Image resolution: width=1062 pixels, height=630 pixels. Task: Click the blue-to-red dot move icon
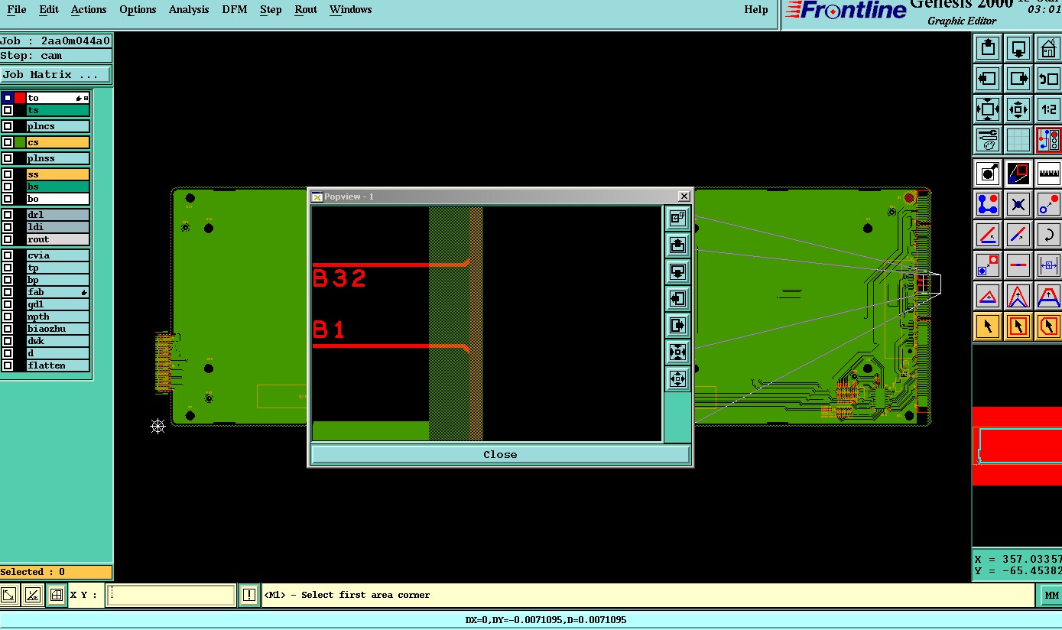pyautogui.click(x=1048, y=204)
